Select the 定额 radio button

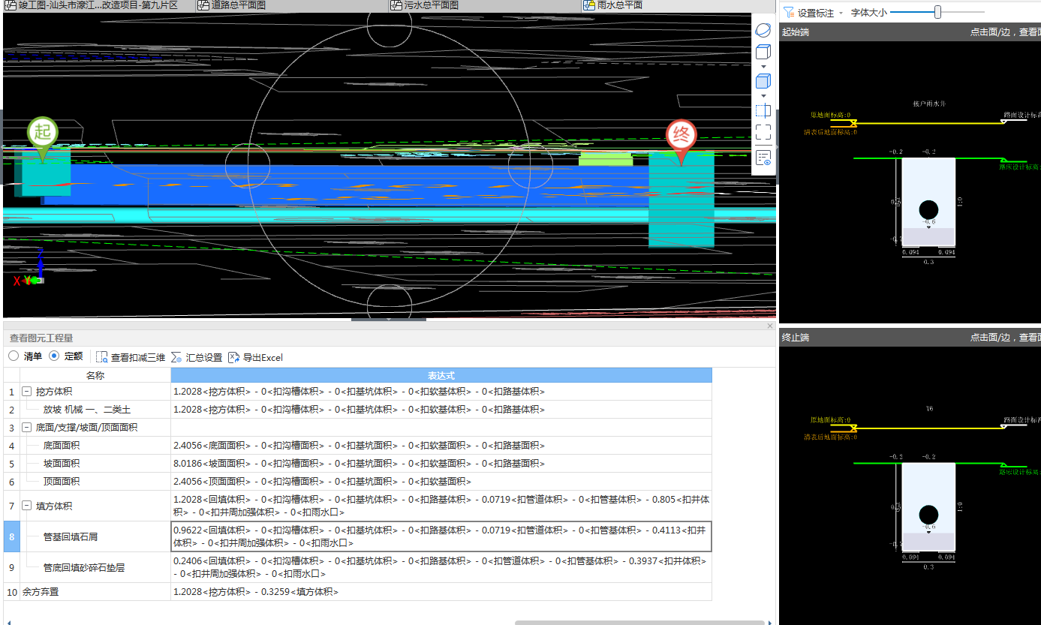click(54, 356)
